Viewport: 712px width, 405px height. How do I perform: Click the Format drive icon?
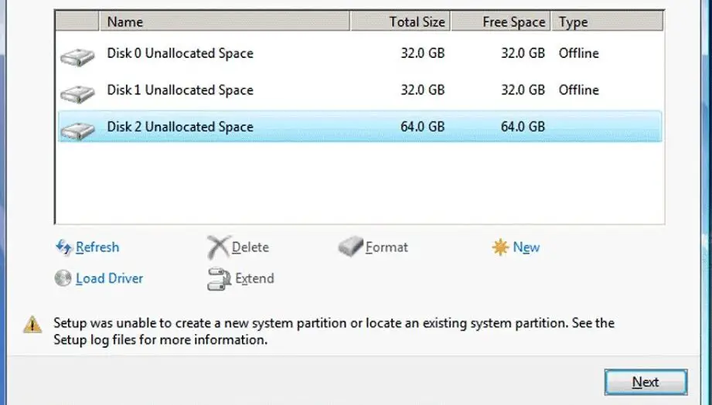tap(350, 247)
